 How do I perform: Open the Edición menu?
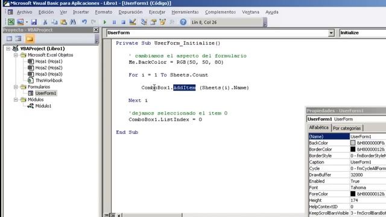point(46,12)
